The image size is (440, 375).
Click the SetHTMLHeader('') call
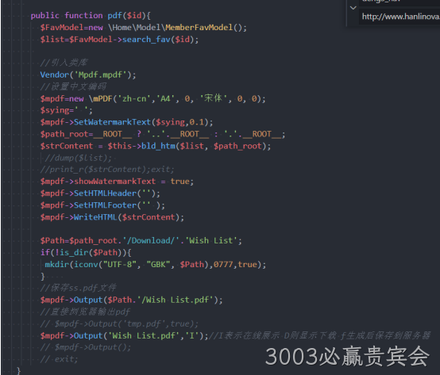tap(114, 193)
